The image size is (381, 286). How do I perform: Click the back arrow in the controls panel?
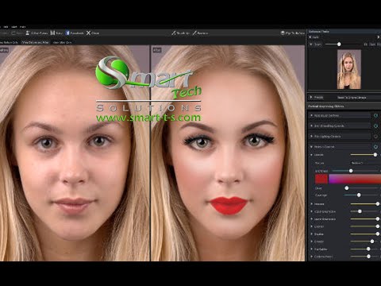click(310, 37)
